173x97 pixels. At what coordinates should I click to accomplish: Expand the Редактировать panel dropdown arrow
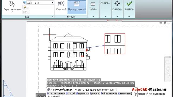(117, 17)
